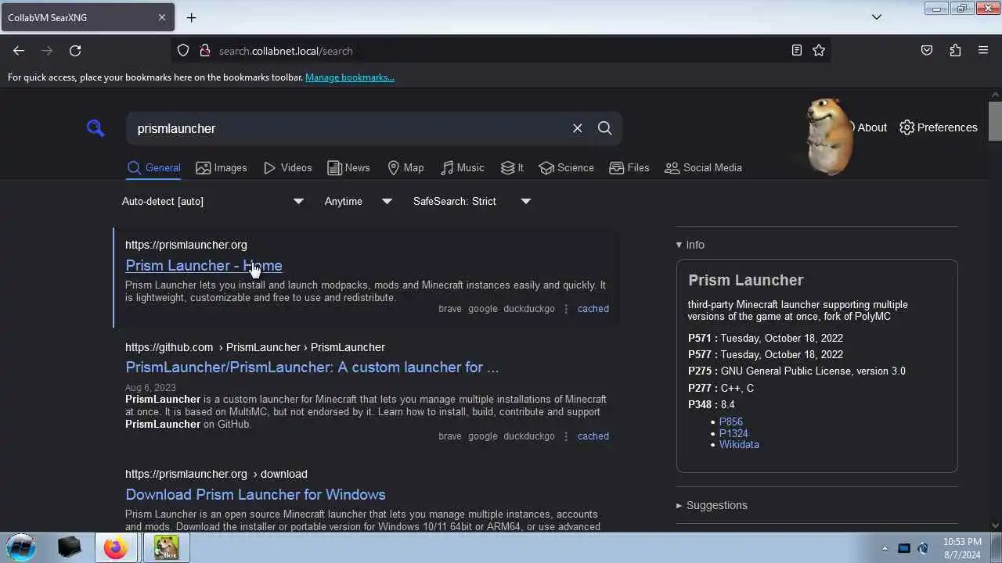
Task: Switch to the Images category tab
Action: tap(222, 167)
